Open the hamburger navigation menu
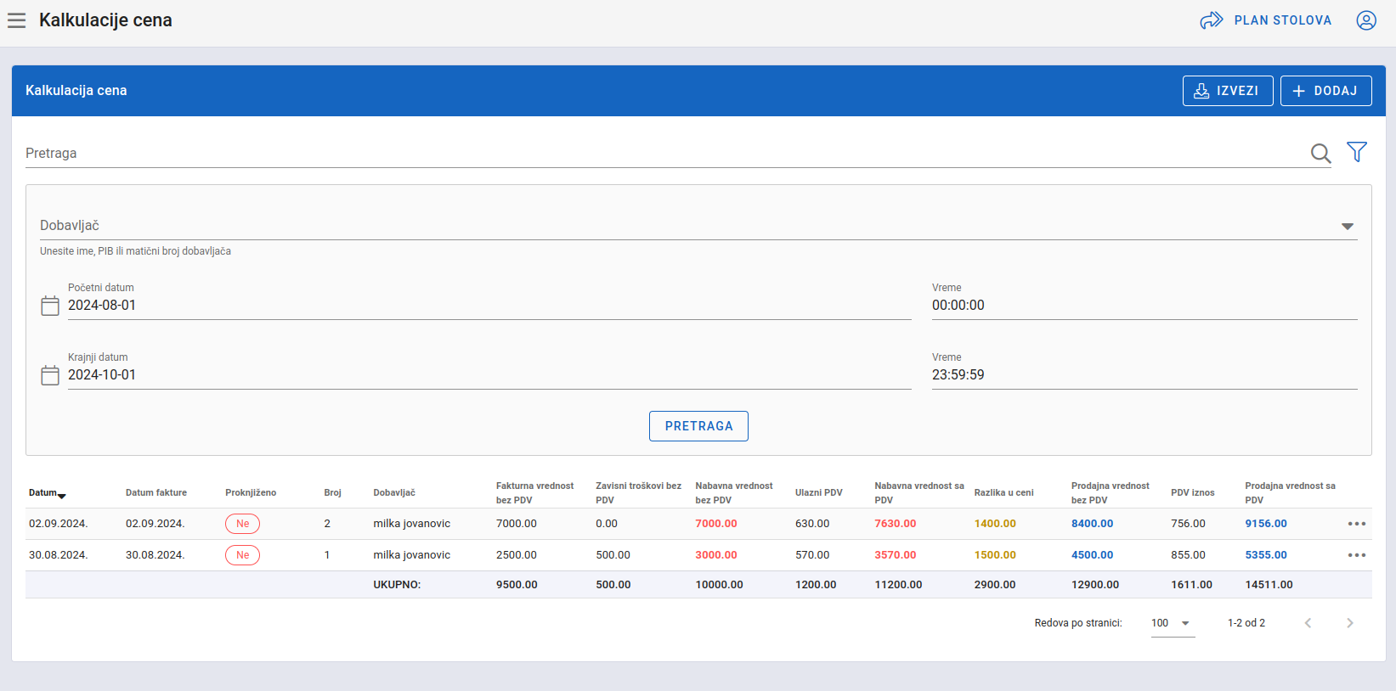 (16, 20)
